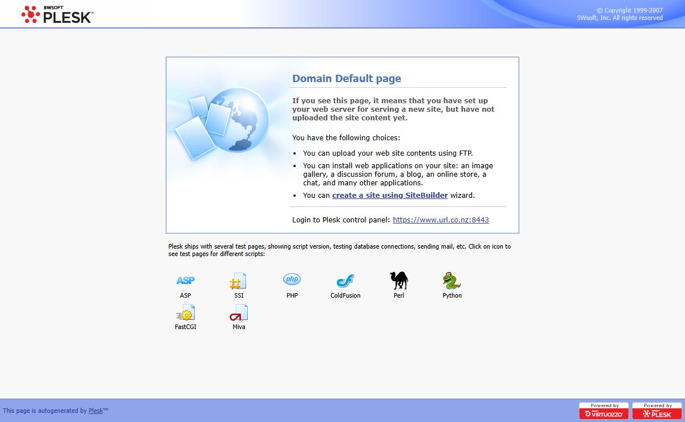Click the Powered by Virtuozzo badge
The height and width of the screenshot is (422, 685).
click(604, 411)
